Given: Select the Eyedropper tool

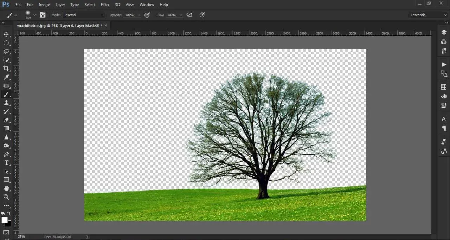Looking at the screenshot, I should [x=6, y=77].
